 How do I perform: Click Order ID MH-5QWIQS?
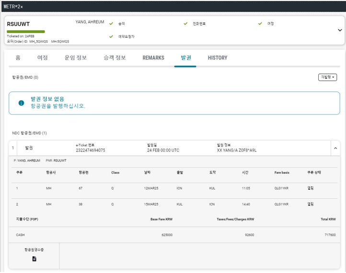point(60,42)
